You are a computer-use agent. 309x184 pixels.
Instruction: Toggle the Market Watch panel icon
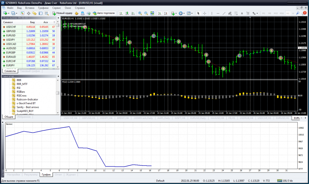23,13
